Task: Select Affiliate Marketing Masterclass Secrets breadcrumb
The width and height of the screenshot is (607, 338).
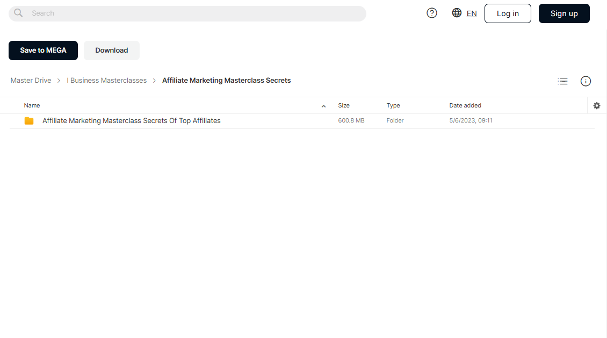Action: 227,81
